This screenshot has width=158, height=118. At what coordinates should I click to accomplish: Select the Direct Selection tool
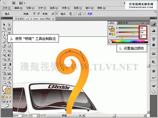click(x=9, y=25)
